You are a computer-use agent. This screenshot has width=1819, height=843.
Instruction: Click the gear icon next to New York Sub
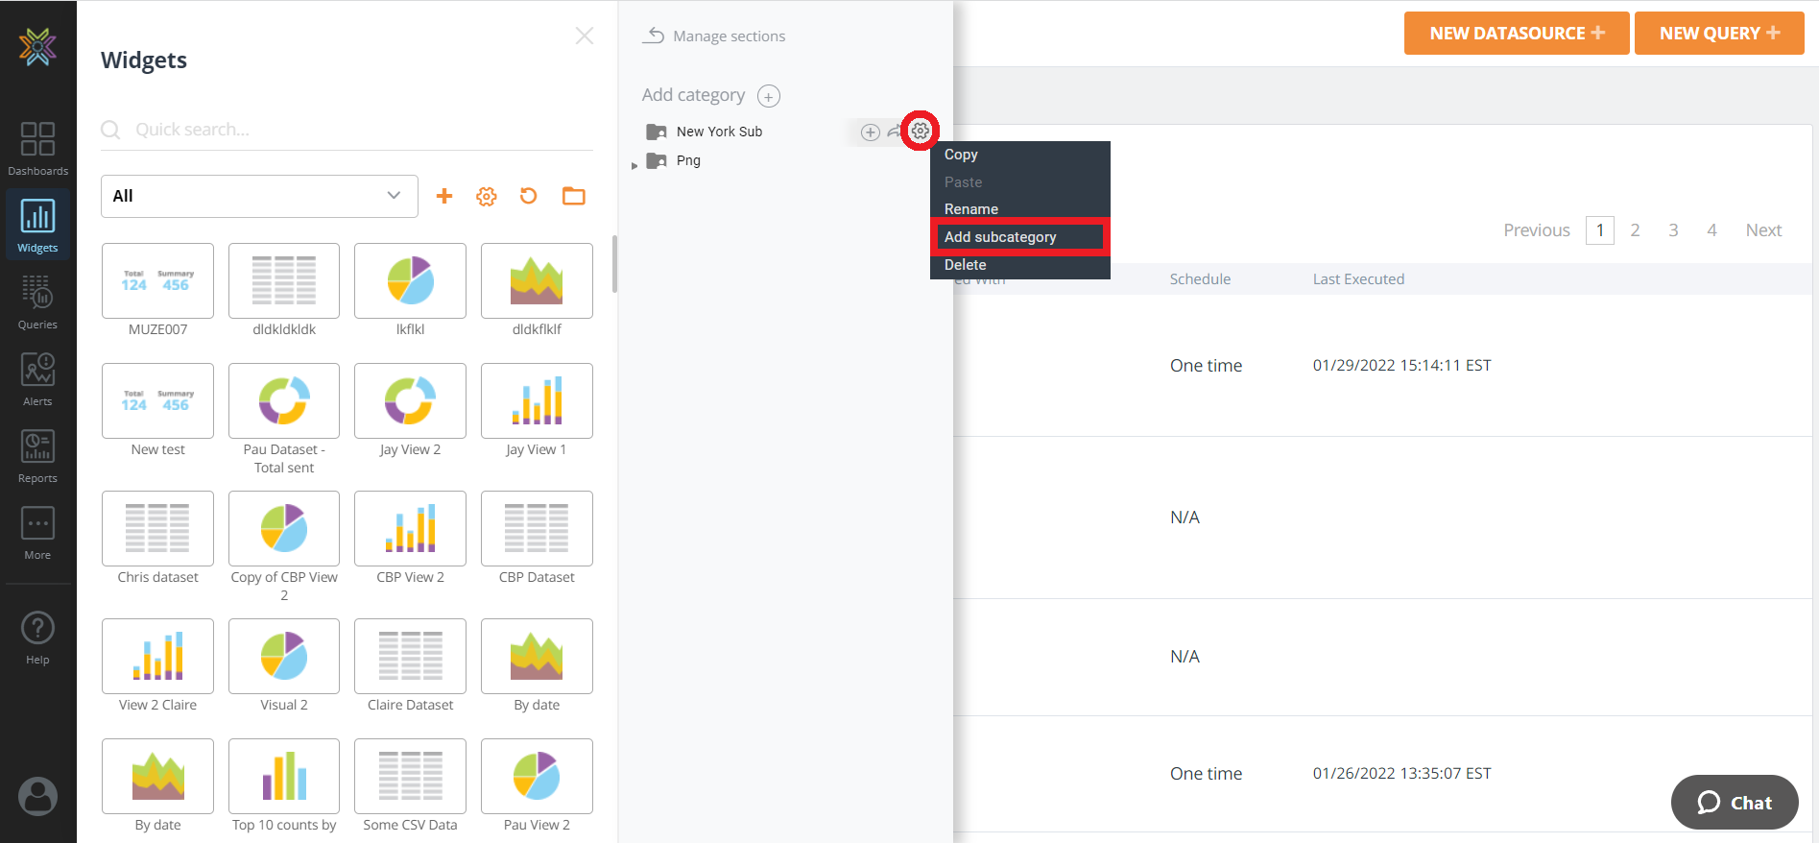tap(921, 132)
